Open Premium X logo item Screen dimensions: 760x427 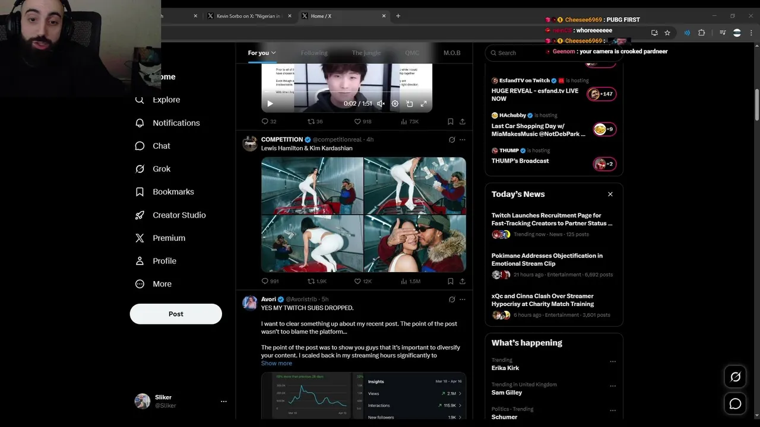(x=160, y=238)
